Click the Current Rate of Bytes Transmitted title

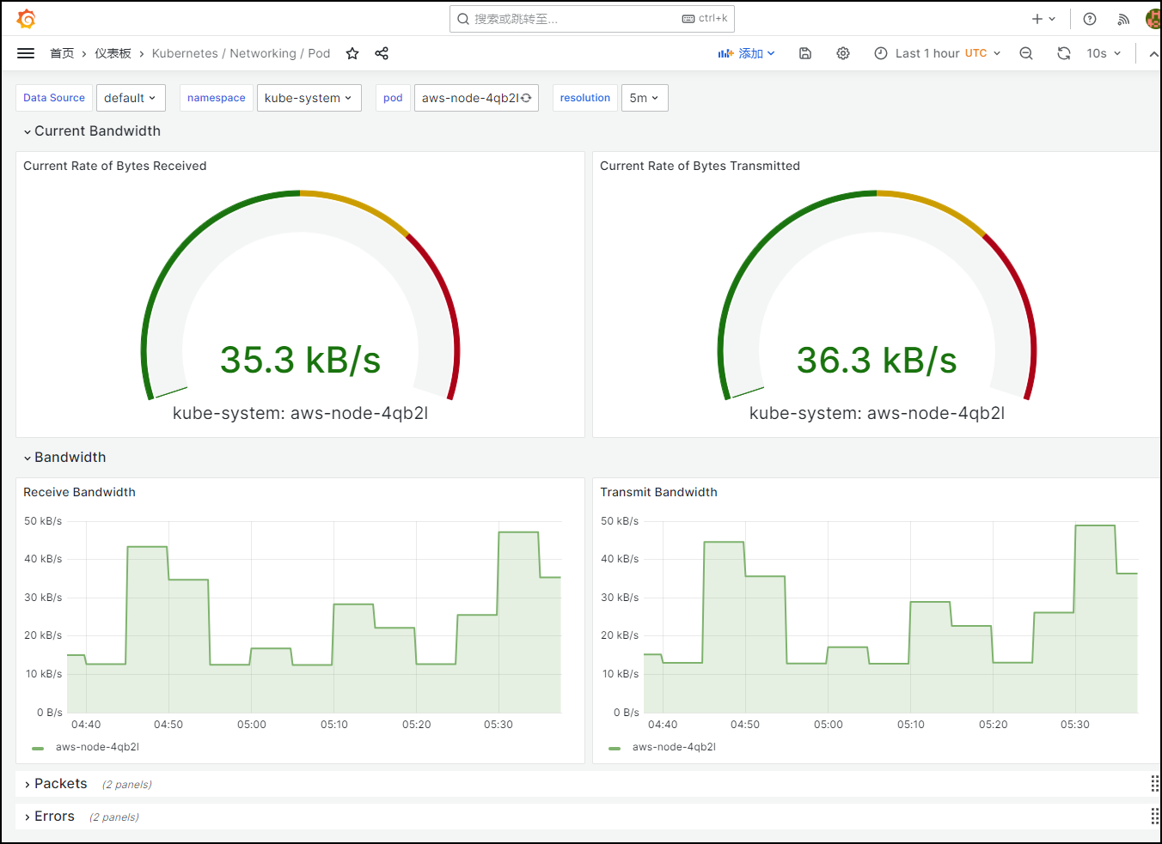(700, 166)
